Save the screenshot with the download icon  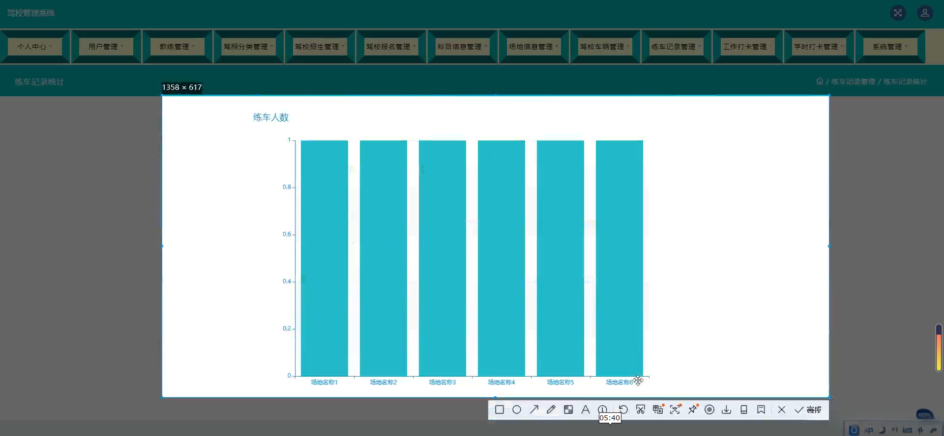coord(727,409)
